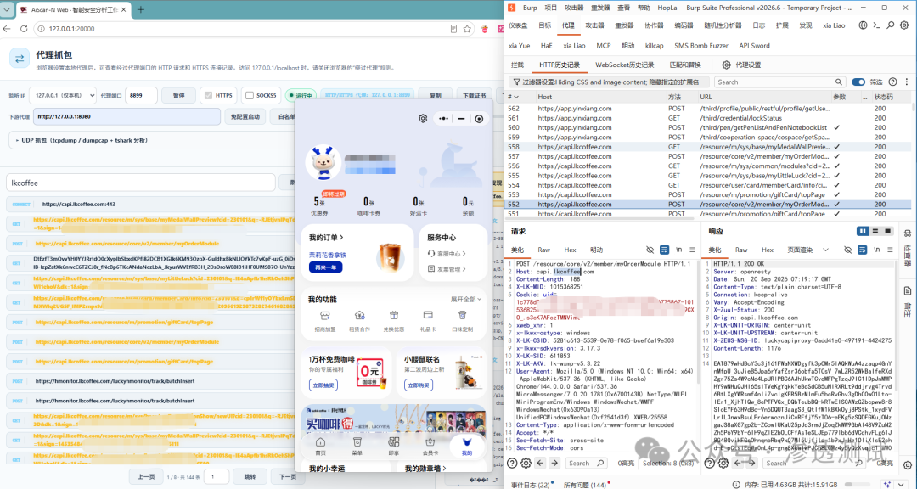Click the 免配置启动 button
This screenshot has height=489, width=917.
coord(245,116)
